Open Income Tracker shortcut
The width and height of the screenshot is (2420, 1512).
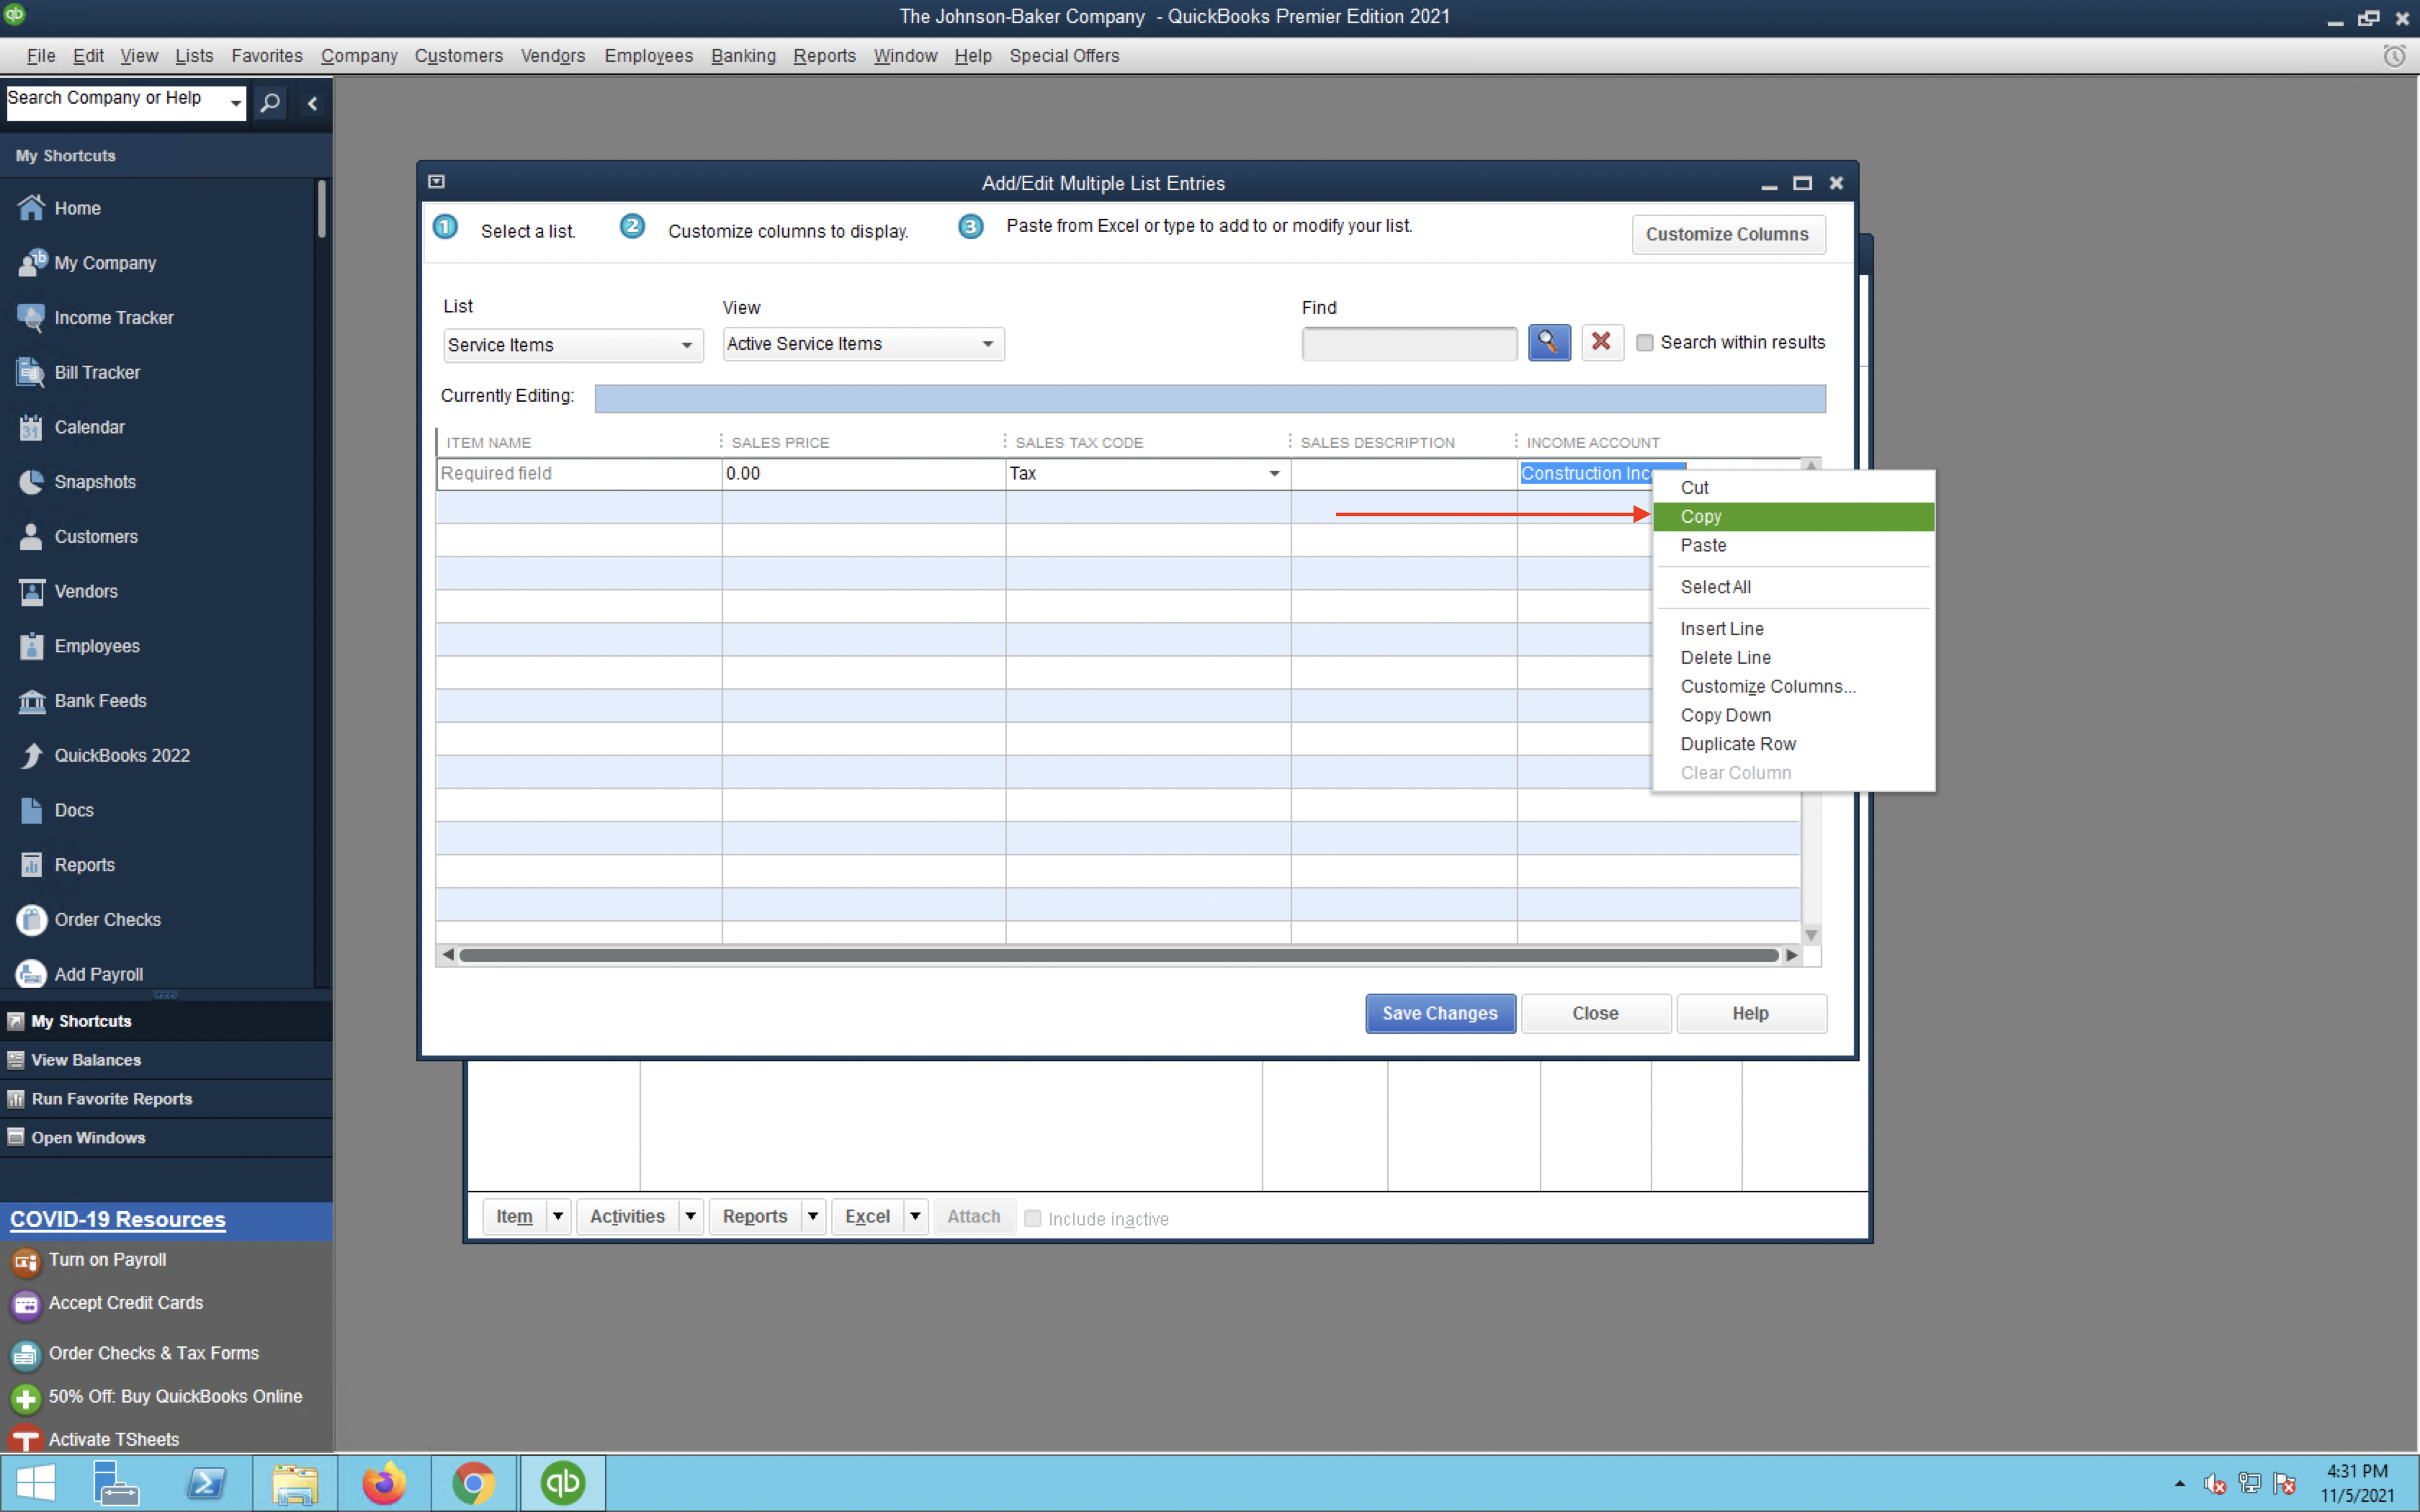pyautogui.click(x=113, y=317)
